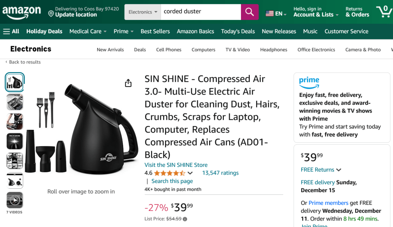Image resolution: width=393 pixels, height=227 pixels.
Task: Click the share icon above product image
Action: click(128, 83)
